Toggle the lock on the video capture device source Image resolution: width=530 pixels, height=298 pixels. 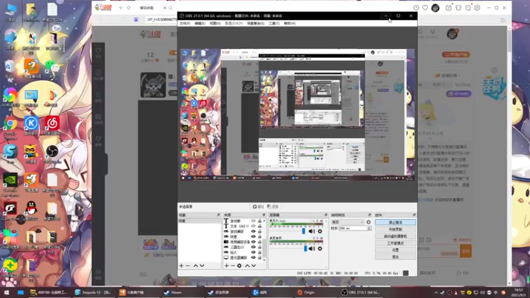[260, 242]
